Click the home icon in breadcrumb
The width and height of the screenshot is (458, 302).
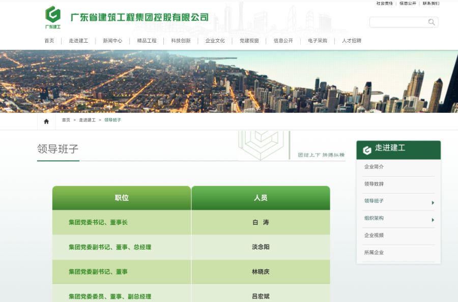46,122
